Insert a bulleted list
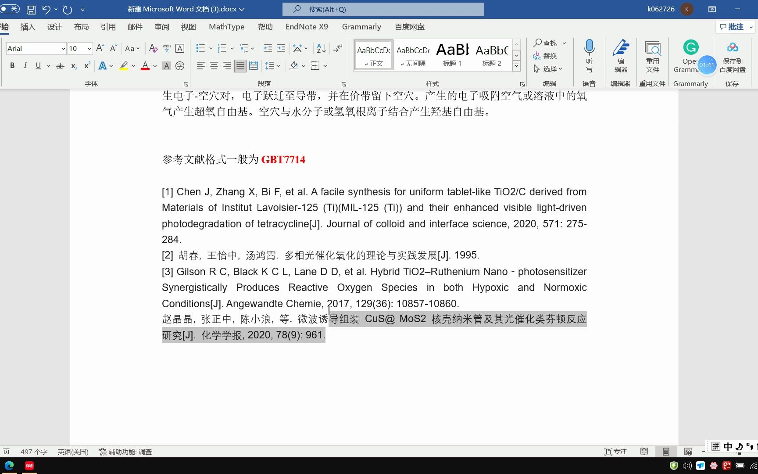The height and width of the screenshot is (474, 758). [x=200, y=48]
